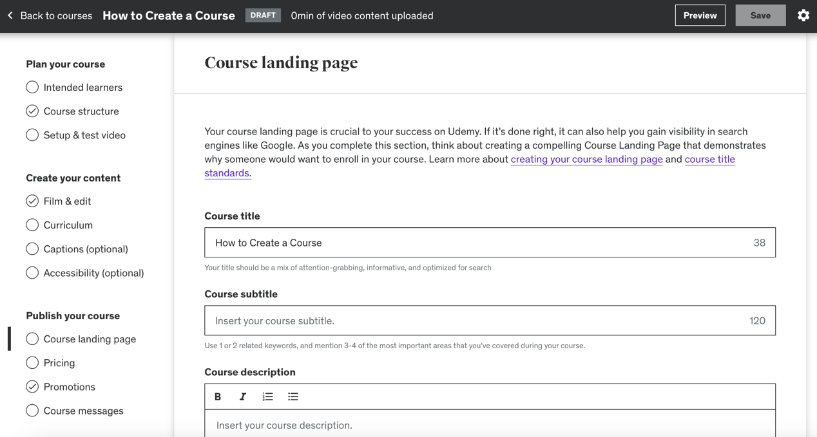This screenshot has height=437, width=817.
Task: Toggle the completion circle next to Curriculum
Action: (x=32, y=225)
